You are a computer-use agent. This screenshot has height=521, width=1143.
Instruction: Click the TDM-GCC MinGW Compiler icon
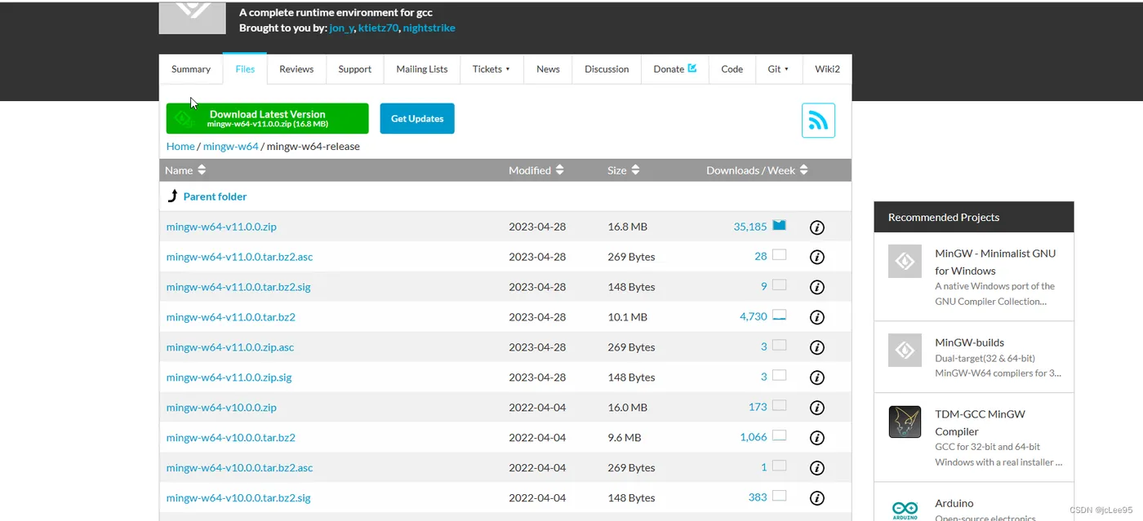point(905,422)
